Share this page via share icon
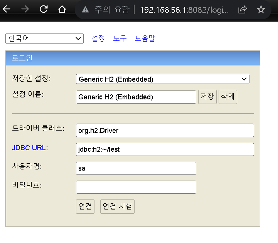The height and width of the screenshot is (243, 278). pos(243,9)
